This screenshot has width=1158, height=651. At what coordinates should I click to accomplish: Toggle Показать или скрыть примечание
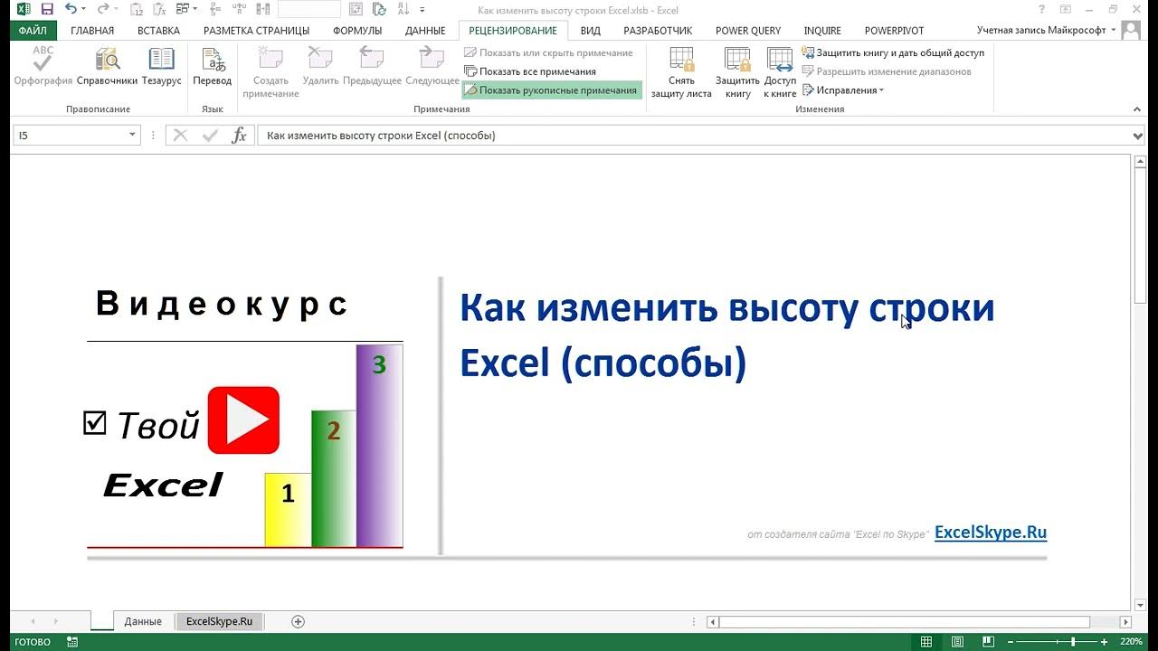[x=548, y=52]
